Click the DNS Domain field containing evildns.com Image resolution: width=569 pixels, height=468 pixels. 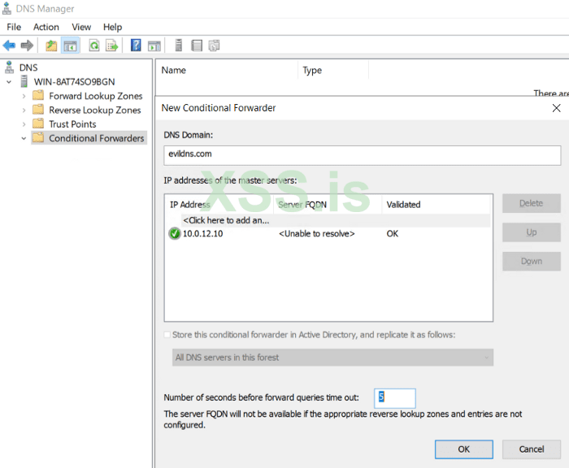coord(363,155)
